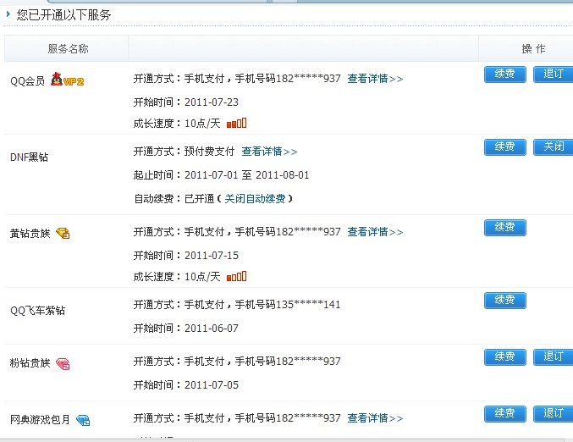Click the start date 2011-07-23
The height and width of the screenshot is (442, 573).
(x=212, y=102)
